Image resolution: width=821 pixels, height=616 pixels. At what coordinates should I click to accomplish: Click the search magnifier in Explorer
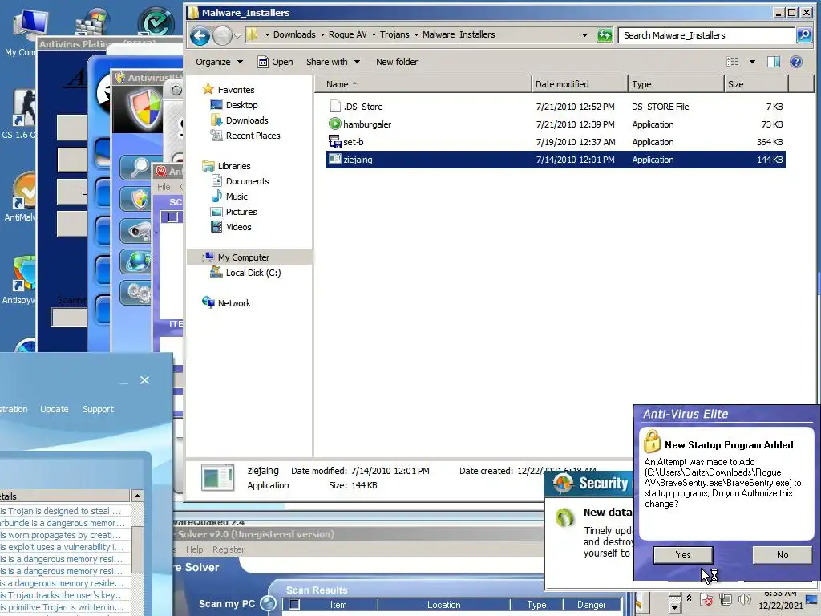pyautogui.click(x=803, y=35)
